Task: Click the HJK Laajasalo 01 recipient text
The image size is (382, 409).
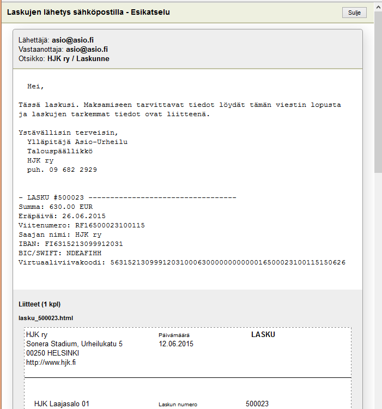Action: click(62, 404)
